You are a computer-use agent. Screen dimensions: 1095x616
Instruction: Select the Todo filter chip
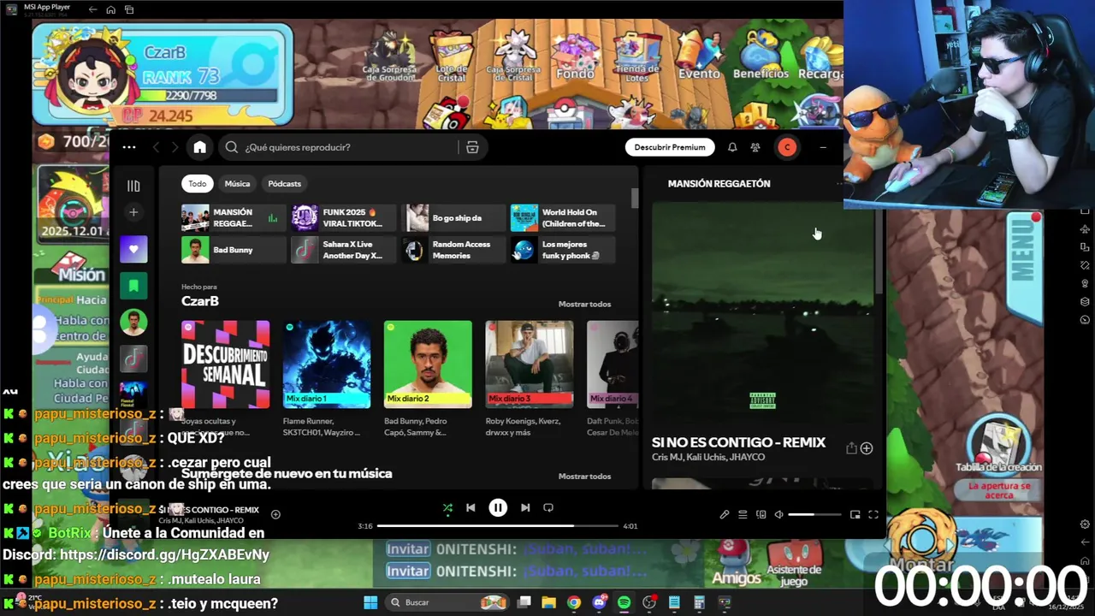click(198, 183)
